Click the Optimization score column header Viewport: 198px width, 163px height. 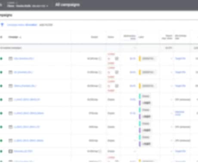pyautogui.click(x=130, y=37)
